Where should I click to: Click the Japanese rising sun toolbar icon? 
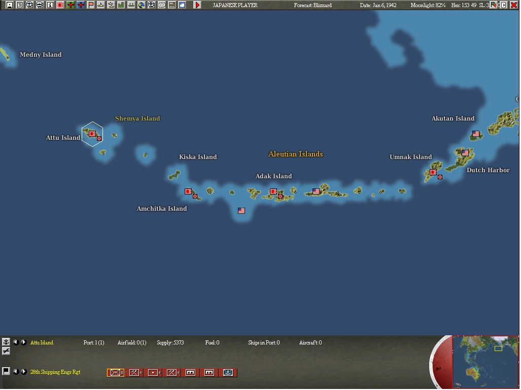click(x=60, y=5)
